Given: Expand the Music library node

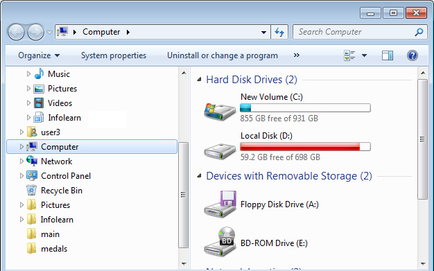Looking at the screenshot, I should tap(28, 73).
